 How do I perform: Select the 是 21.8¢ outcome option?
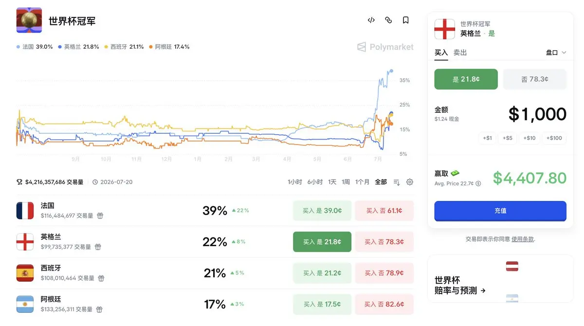(x=466, y=79)
